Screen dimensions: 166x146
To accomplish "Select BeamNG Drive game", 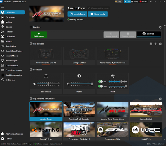I will (46, 131).
